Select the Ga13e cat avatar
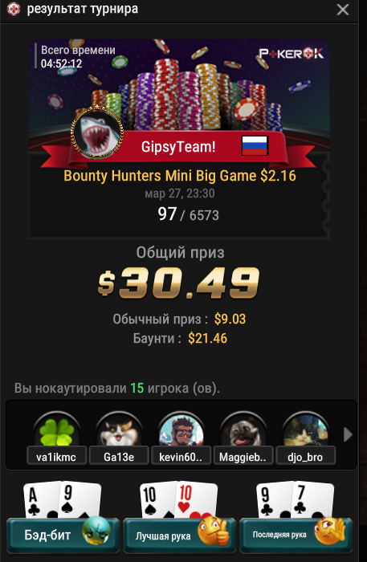367x562 pixels. 119,431
